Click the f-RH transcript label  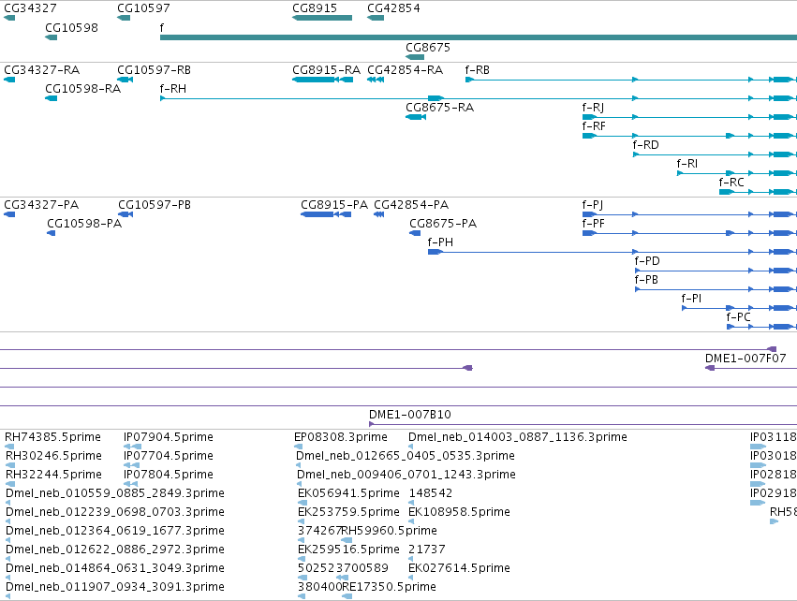tap(173, 88)
